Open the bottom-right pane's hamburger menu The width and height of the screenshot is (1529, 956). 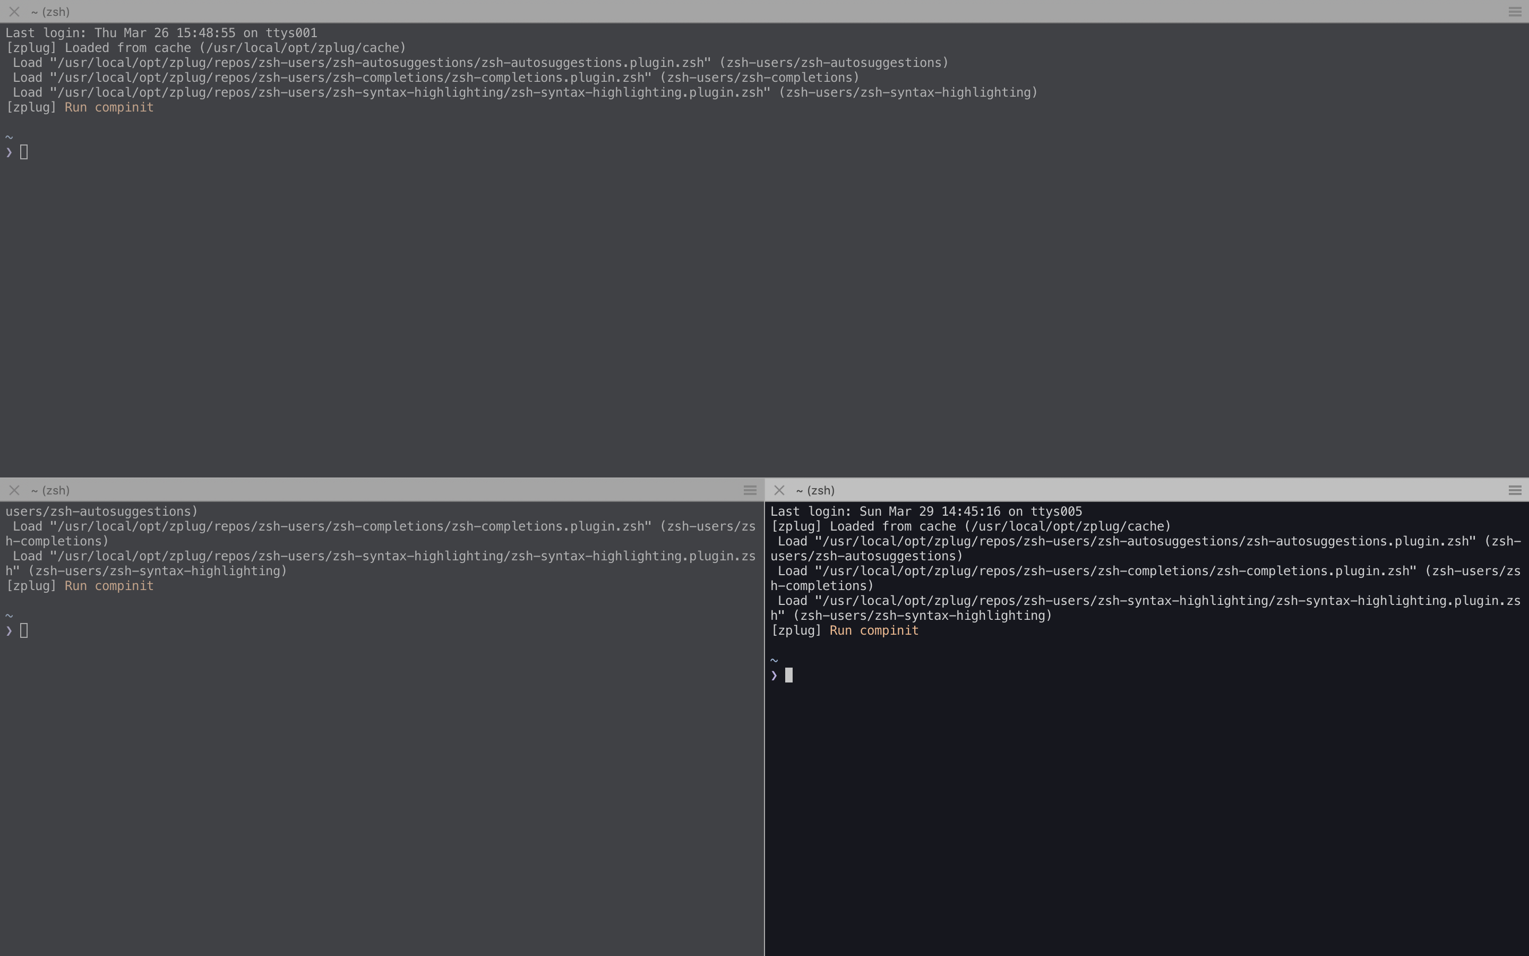pos(1515,491)
